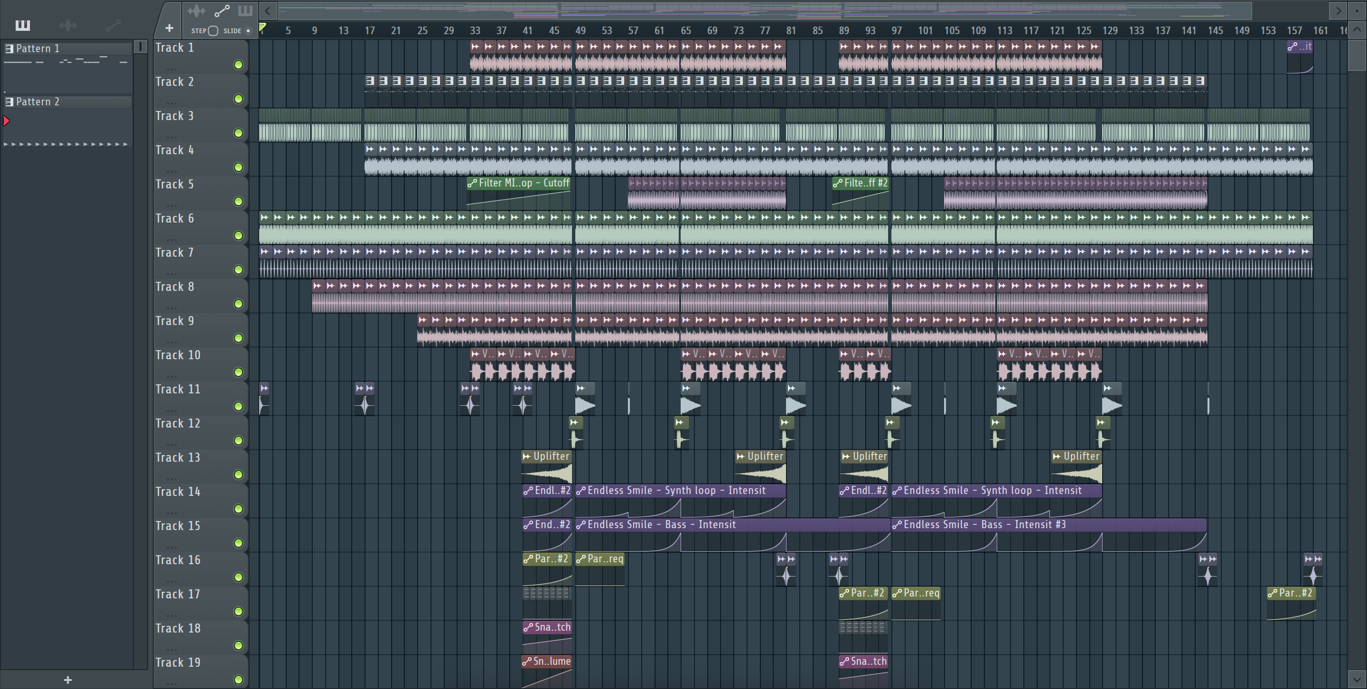The width and height of the screenshot is (1367, 689).
Task: Select Pattern 1 in the picker
Action: (67, 48)
